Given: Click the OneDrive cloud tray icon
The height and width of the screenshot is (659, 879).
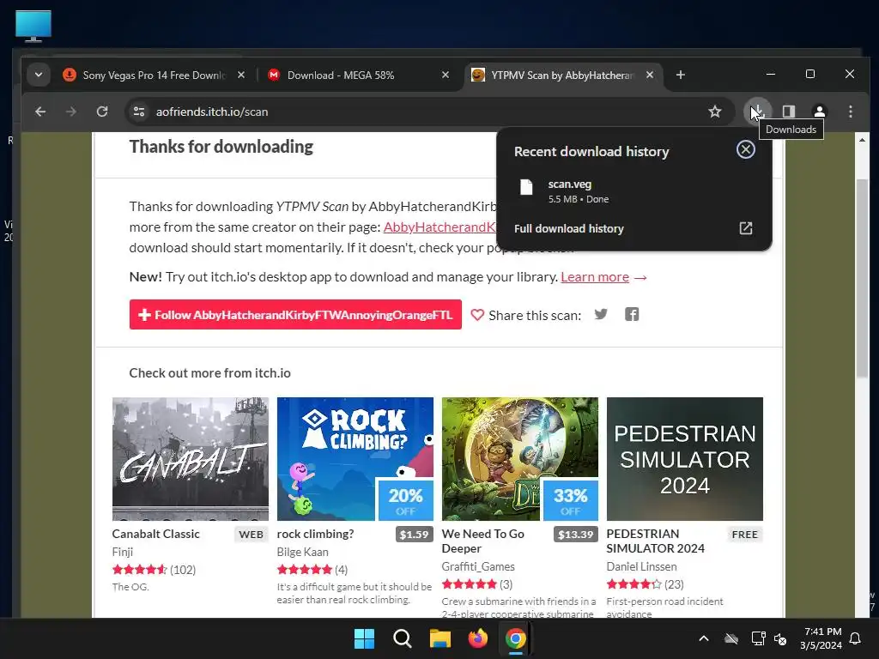Looking at the screenshot, I should click(x=731, y=638).
